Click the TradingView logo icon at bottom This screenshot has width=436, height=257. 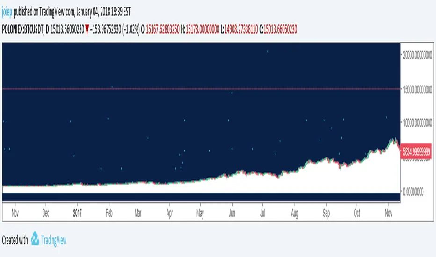(35, 239)
